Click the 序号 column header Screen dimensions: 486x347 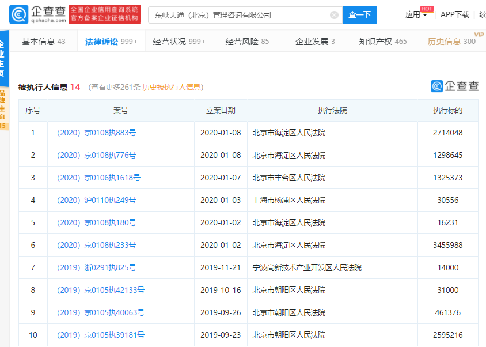tap(33, 110)
